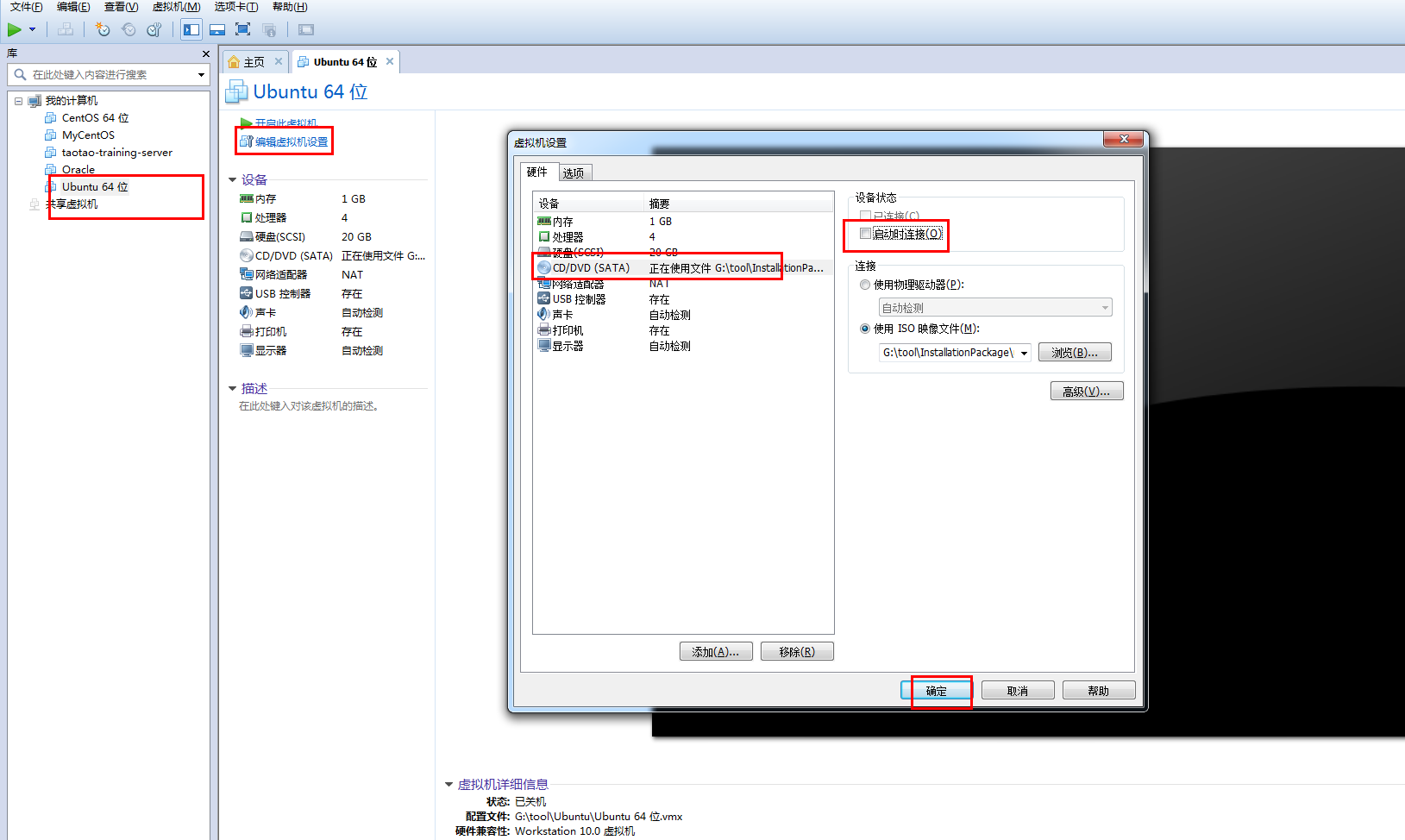Click 内存 icon in summary devices
This screenshot has width=1405, height=840.
[x=247, y=199]
